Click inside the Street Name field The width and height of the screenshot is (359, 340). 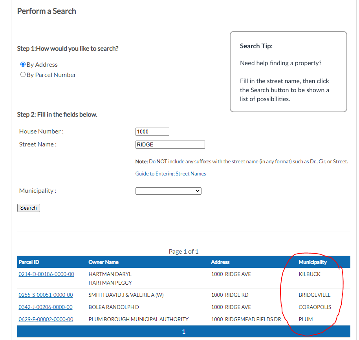(x=170, y=144)
